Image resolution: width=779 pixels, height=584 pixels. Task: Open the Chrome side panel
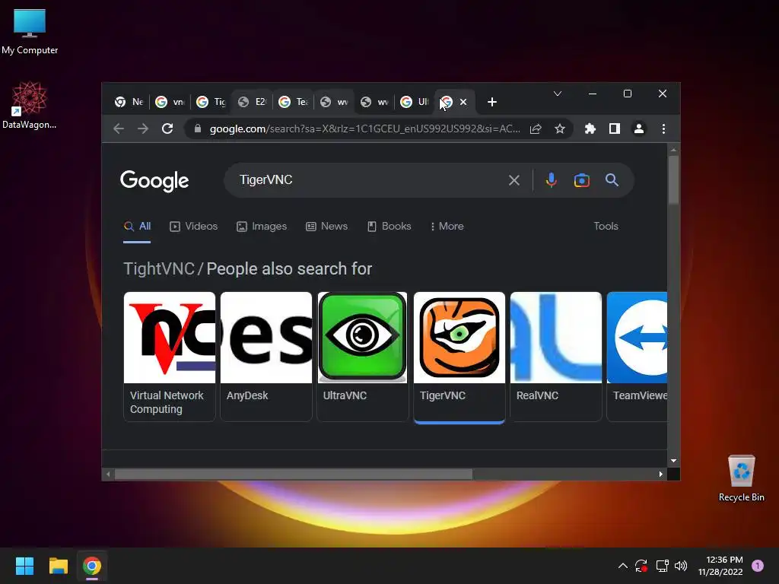pyautogui.click(x=615, y=129)
